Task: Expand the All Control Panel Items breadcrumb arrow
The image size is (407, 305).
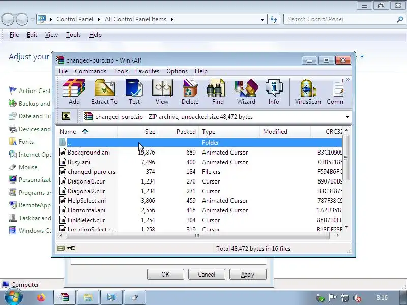Action: [172, 19]
